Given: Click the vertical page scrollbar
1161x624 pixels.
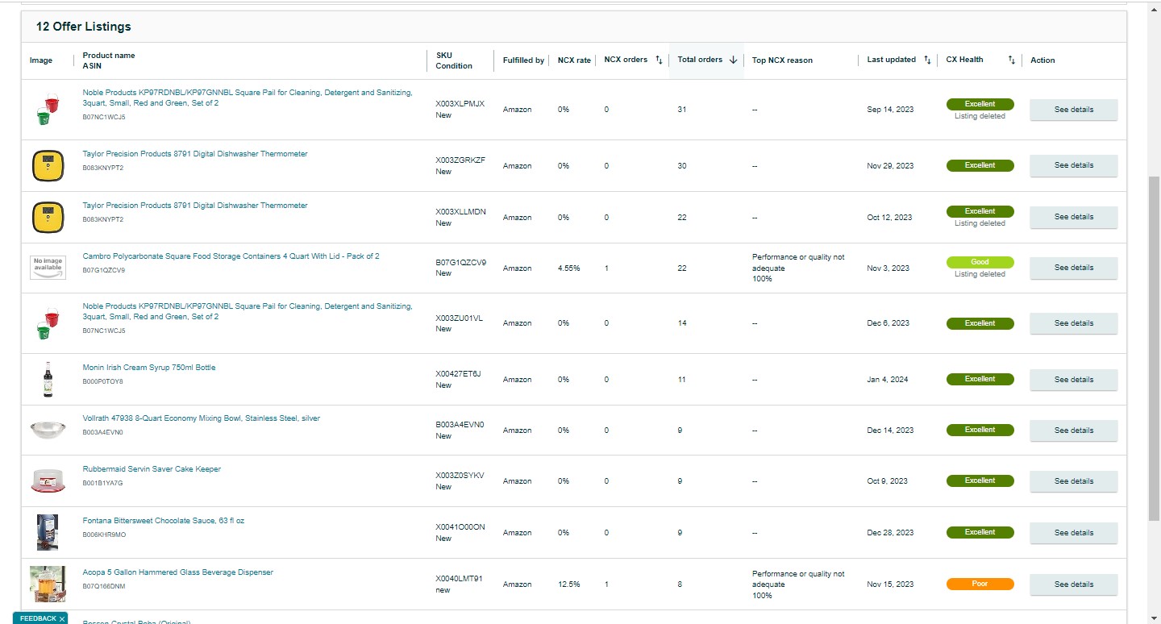Looking at the screenshot, I should pos(1154,347).
